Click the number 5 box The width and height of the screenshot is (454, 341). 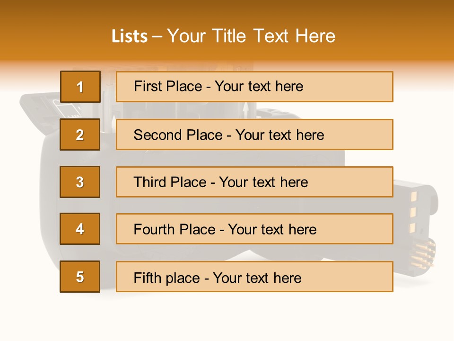(x=80, y=277)
